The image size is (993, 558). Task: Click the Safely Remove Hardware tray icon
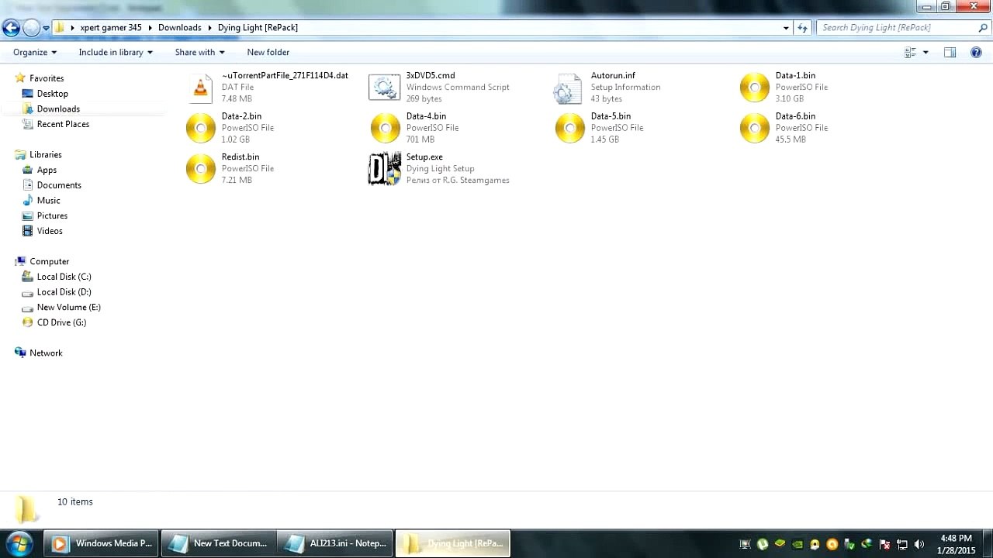[x=849, y=544]
